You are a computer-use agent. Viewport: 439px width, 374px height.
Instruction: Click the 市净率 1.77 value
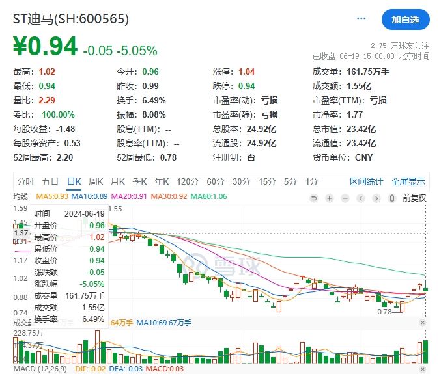pyautogui.click(x=354, y=114)
